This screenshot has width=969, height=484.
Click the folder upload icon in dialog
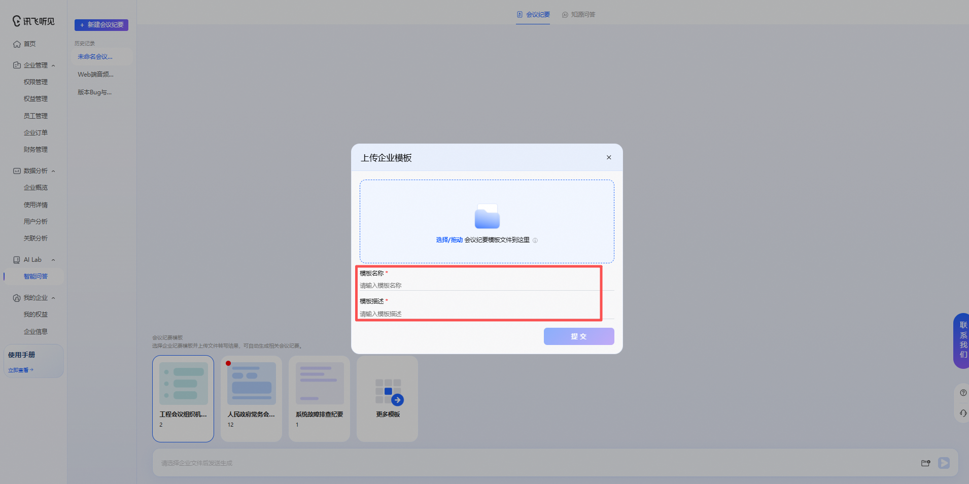coord(487,216)
